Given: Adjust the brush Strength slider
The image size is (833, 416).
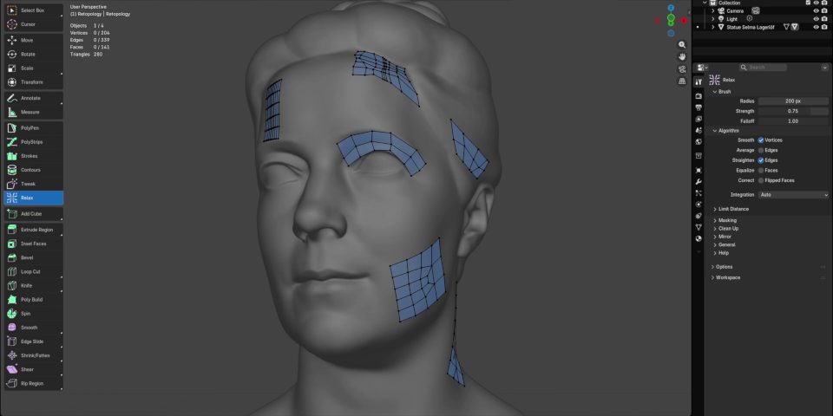Looking at the screenshot, I should 793,111.
